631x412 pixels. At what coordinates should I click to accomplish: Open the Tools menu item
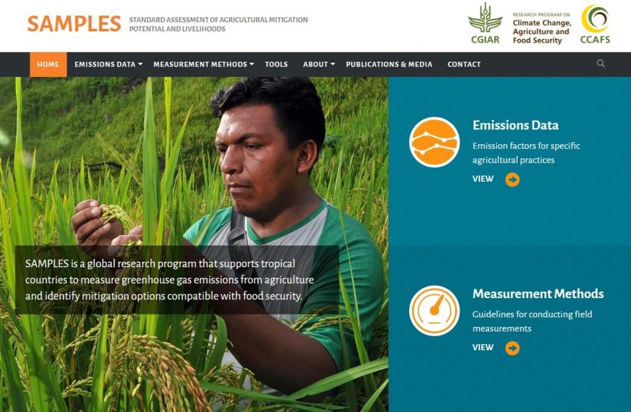pos(276,65)
